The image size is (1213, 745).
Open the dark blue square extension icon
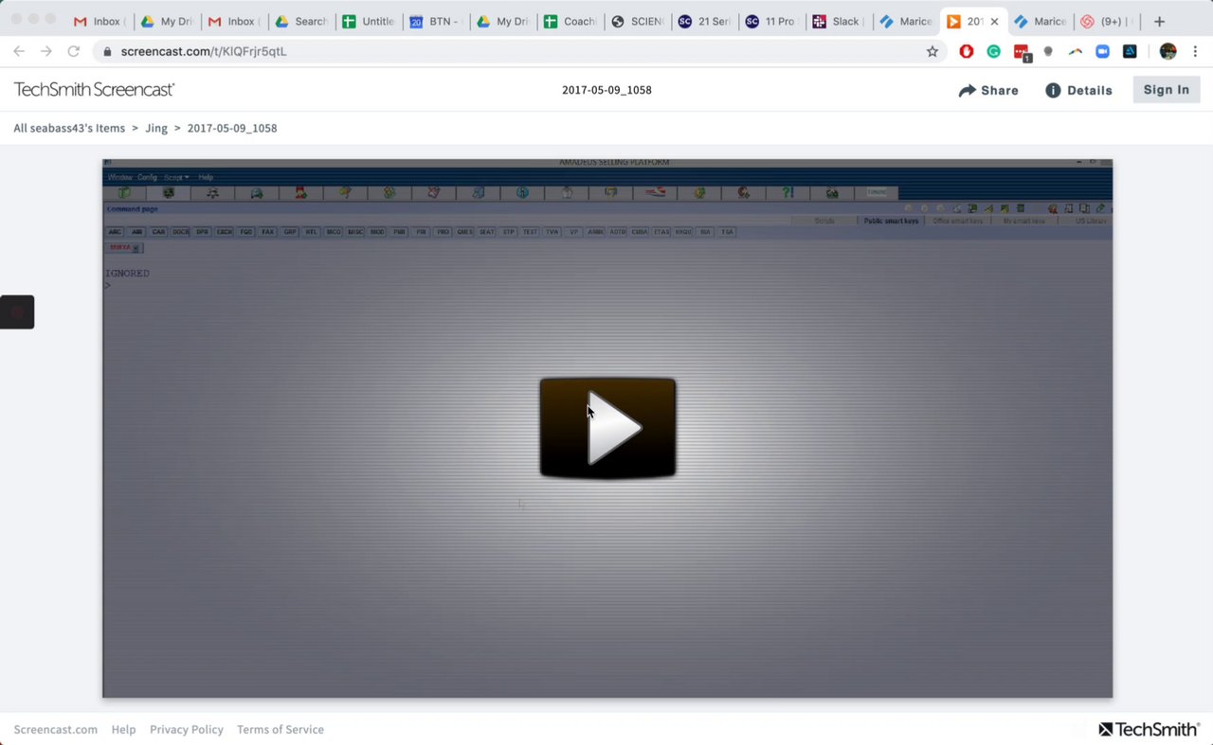pos(1130,51)
